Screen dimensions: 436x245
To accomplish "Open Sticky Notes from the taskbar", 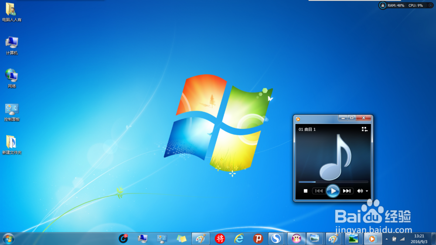I will (181, 238).
